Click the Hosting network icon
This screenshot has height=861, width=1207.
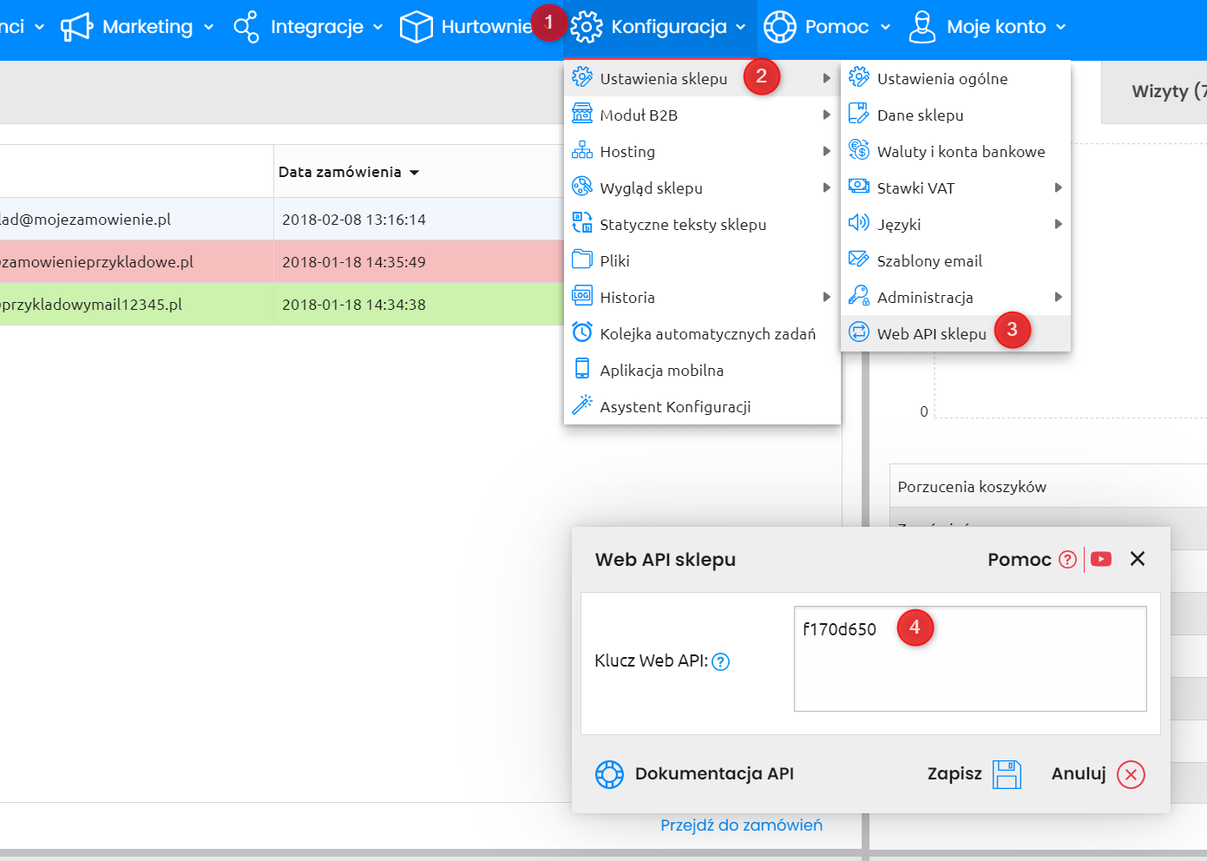click(x=582, y=150)
